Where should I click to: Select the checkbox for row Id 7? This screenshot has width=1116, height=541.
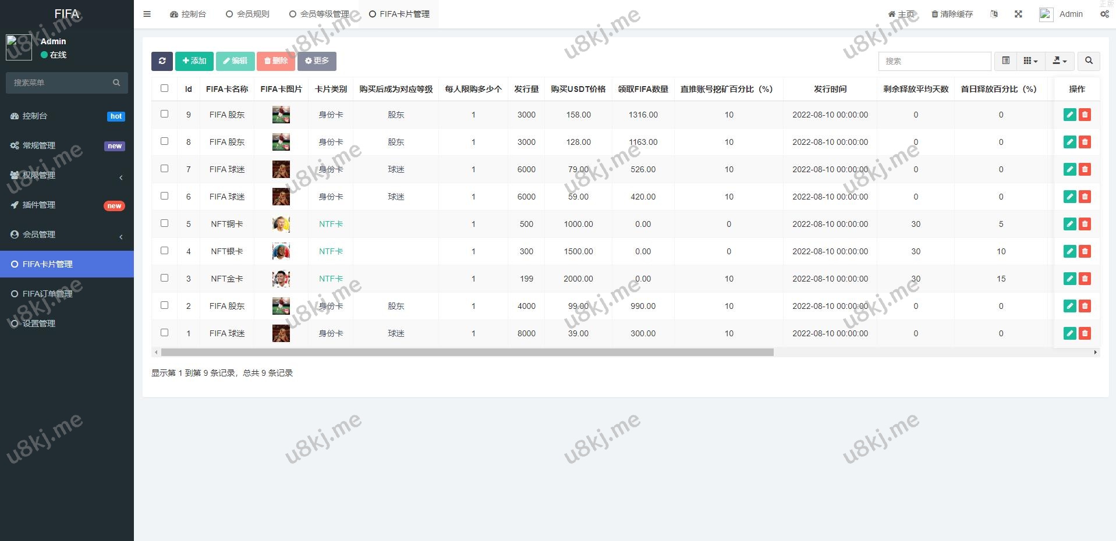[x=164, y=169]
